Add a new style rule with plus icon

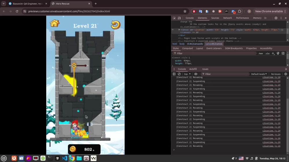tap(273, 54)
